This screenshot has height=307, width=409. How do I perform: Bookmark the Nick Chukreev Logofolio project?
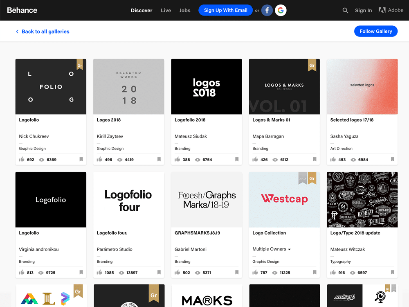[81, 159]
